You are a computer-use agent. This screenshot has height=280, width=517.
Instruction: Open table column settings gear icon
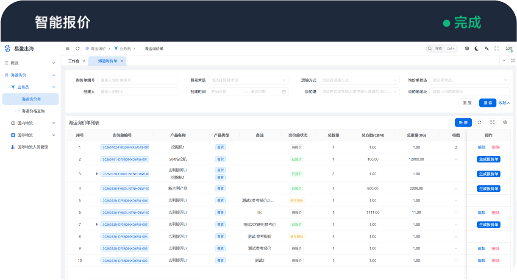505,123
